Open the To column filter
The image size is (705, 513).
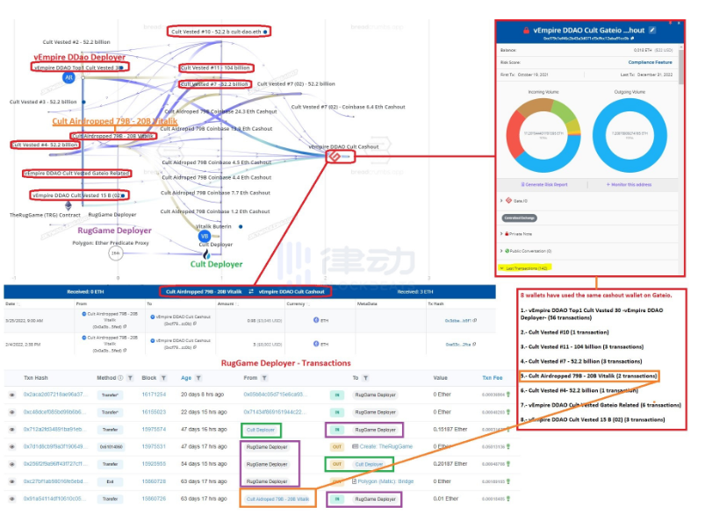coord(365,378)
